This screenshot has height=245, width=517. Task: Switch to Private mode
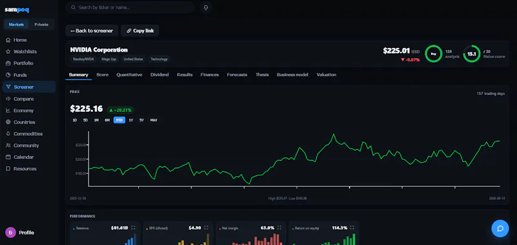coord(41,25)
